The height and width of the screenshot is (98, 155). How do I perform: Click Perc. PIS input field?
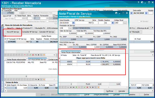(66, 47)
